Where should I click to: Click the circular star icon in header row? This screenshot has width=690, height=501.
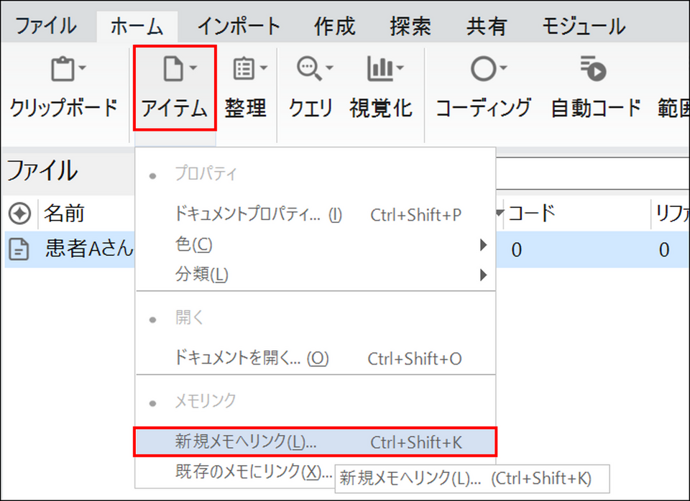pos(19,213)
